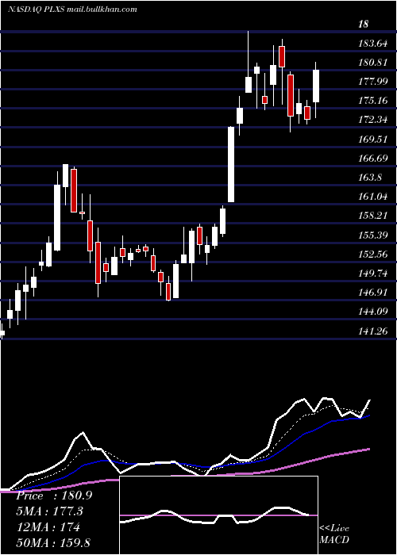Image resolution: width=397 pixels, height=555 pixels.
Task: Select the 152.56 price axis label
Action: 372,255
